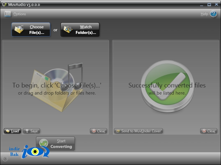Clear the source files list
This screenshot has width=221, height=165.
pyautogui.click(x=98, y=131)
